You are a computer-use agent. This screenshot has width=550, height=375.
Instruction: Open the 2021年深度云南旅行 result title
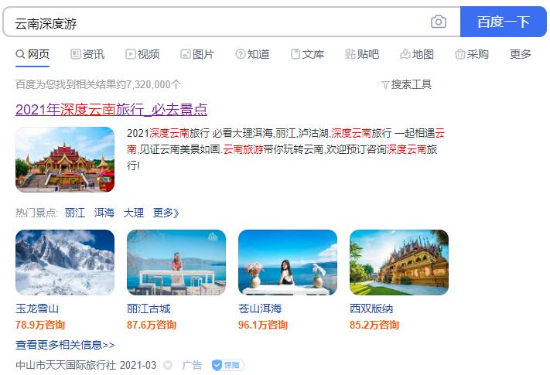click(x=111, y=110)
